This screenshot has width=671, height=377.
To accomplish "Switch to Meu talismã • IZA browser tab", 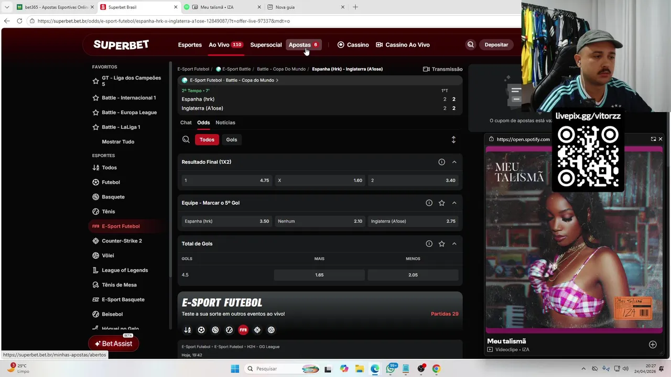I will (222, 7).
